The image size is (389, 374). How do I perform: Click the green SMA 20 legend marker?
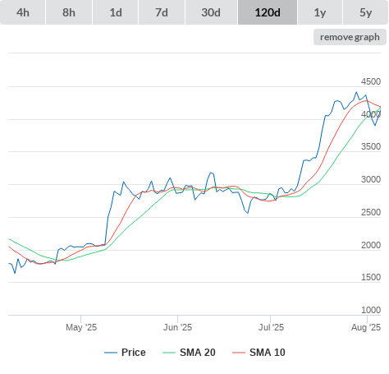pyautogui.click(x=169, y=353)
